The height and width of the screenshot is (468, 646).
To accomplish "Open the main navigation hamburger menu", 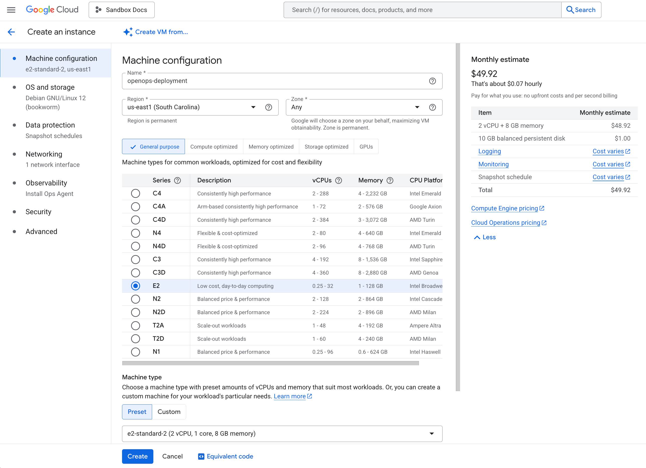I will 11,10.
